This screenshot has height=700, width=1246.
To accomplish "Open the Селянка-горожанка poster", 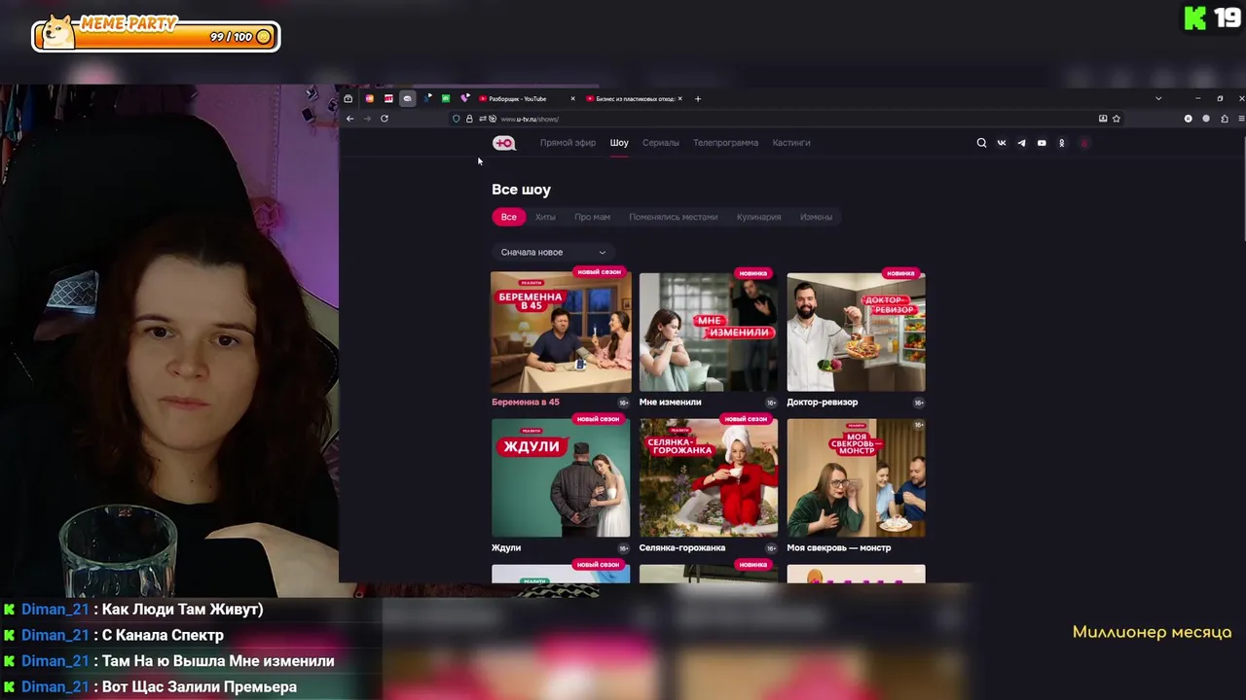I will coord(709,477).
